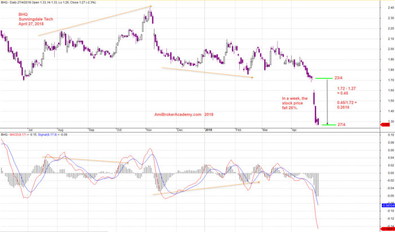395x232 pixels.
Task: Click the 1.90 price axis label
Action: point(390,60)
